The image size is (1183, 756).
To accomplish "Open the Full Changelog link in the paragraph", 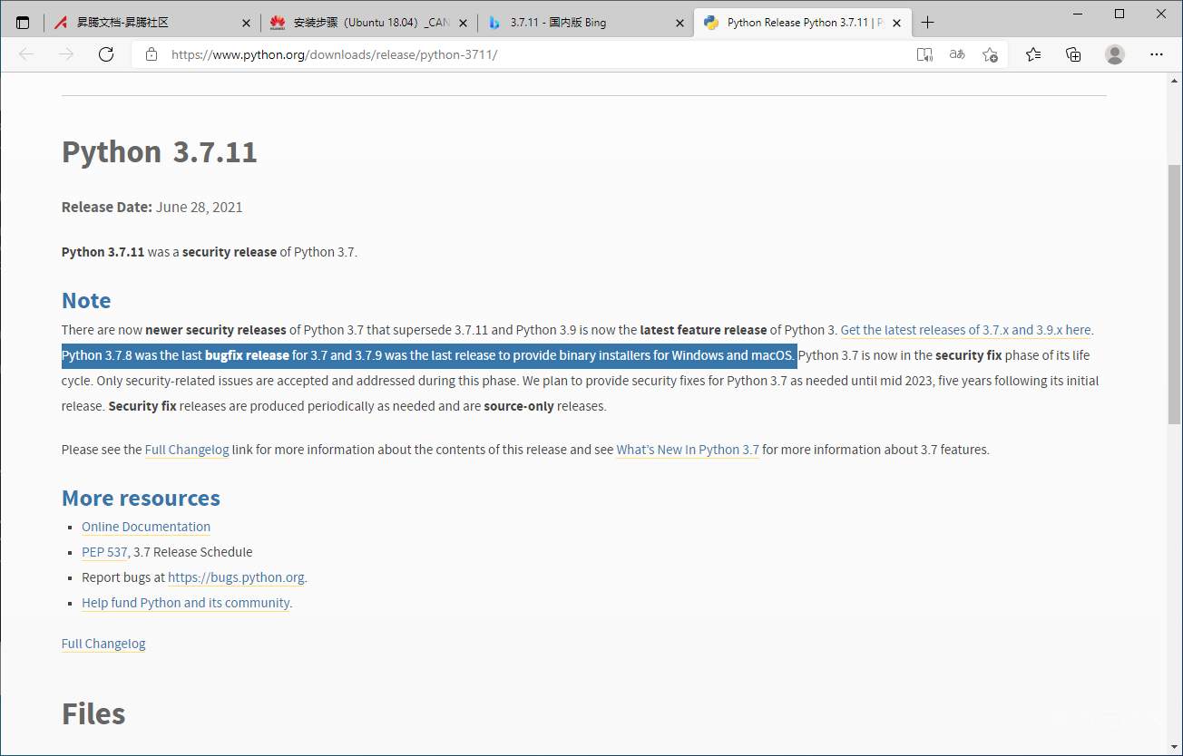I will point(187,450).
